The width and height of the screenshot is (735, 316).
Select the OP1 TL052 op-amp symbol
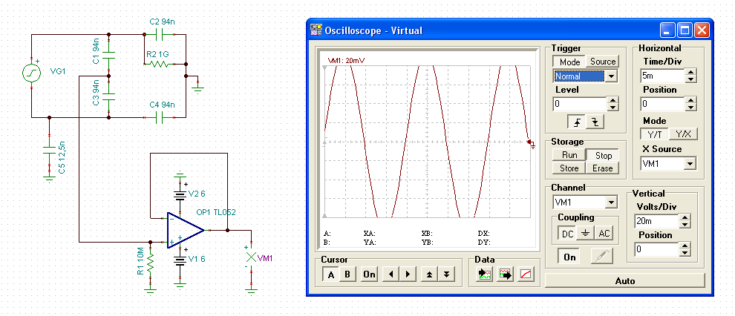(185, 230)
